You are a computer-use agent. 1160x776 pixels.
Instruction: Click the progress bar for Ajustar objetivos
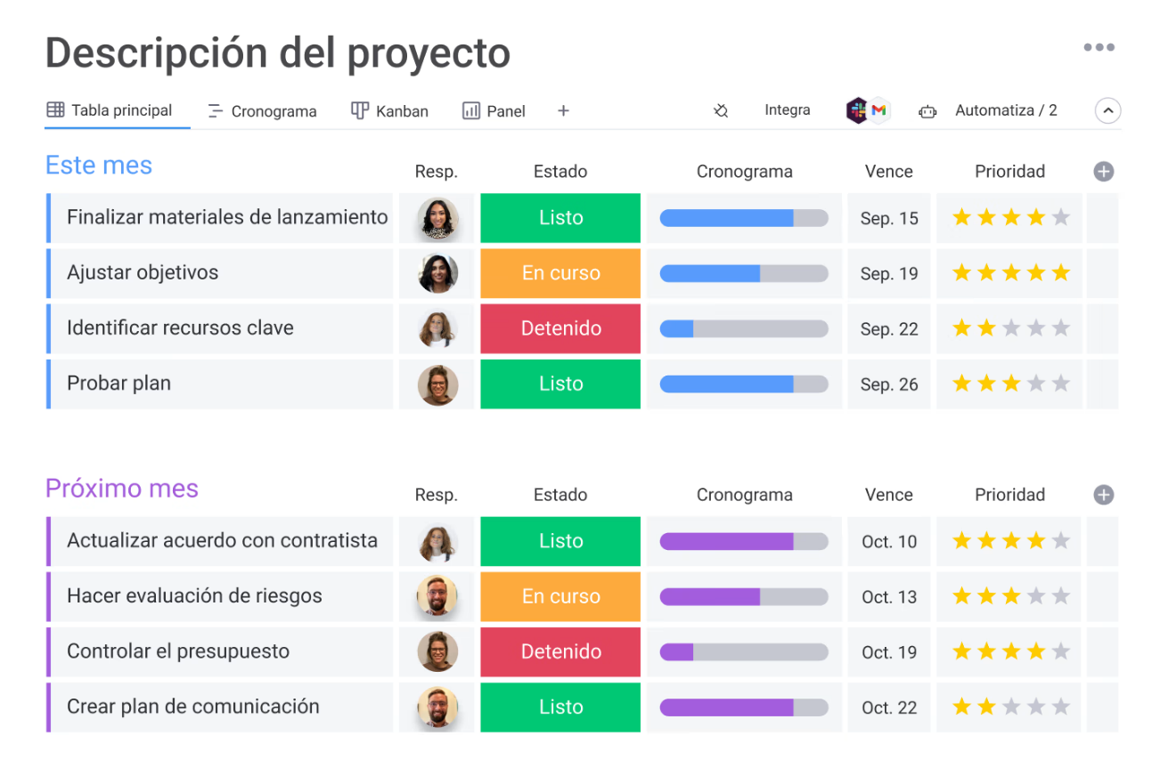(745, 273)
